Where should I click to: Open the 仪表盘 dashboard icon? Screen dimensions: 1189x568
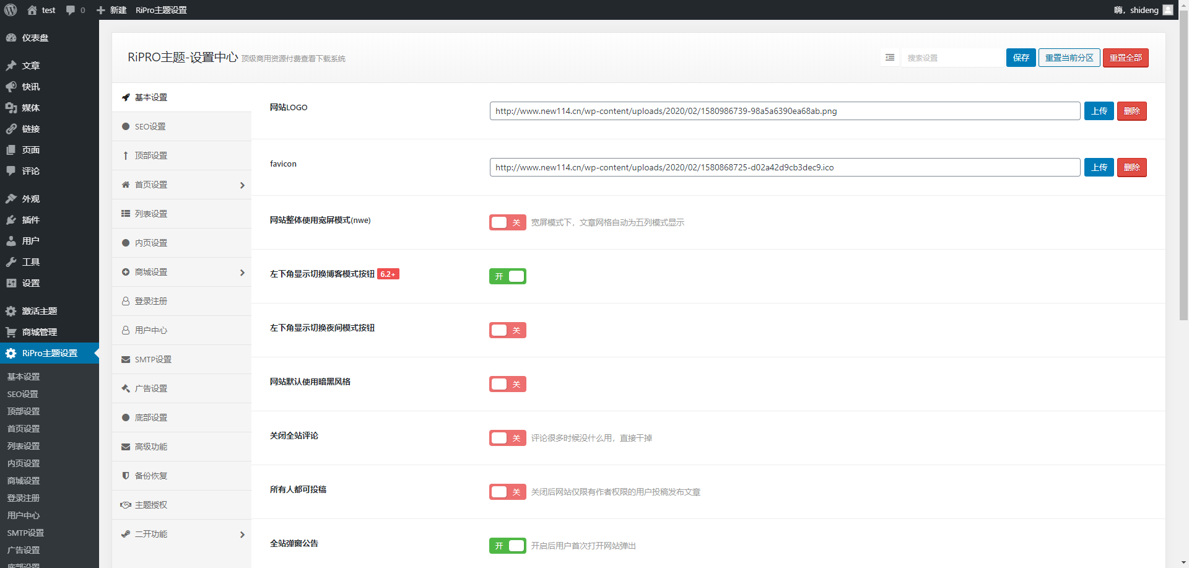(x=11, y=38)
